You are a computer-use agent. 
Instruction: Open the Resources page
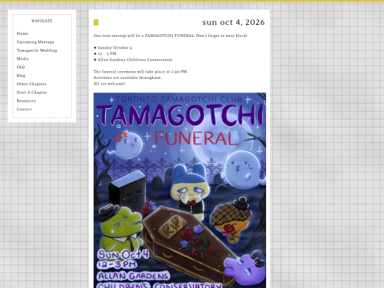(26, 101)
